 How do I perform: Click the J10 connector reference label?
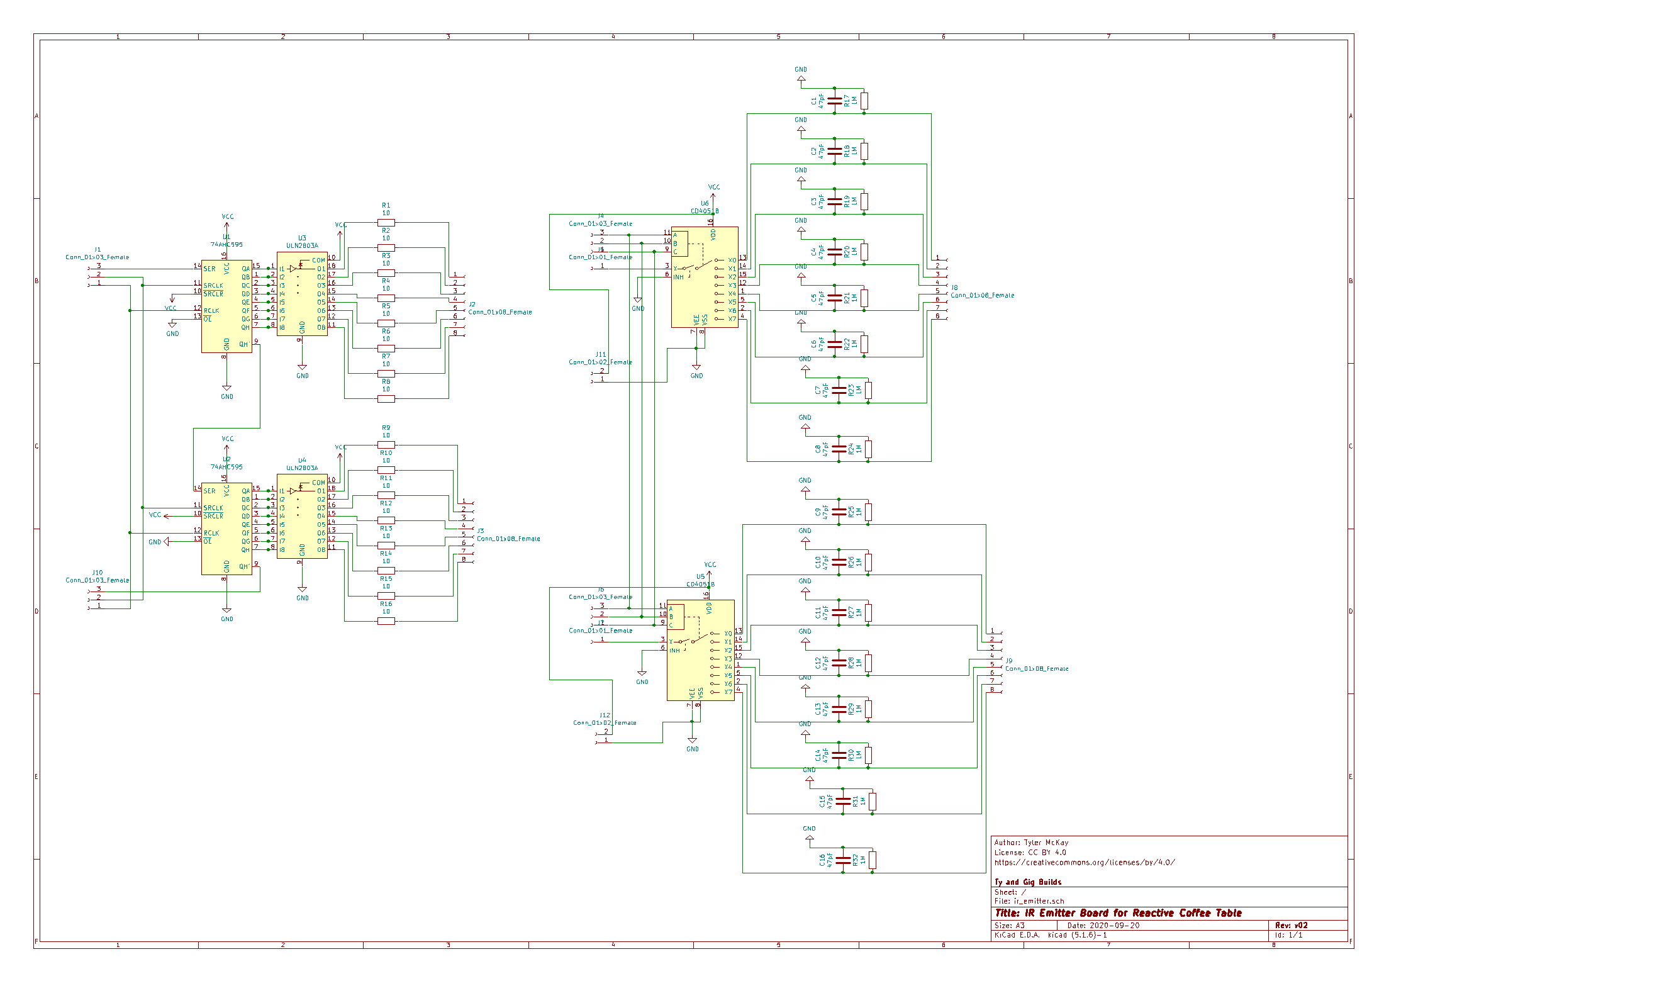[98, 572]
